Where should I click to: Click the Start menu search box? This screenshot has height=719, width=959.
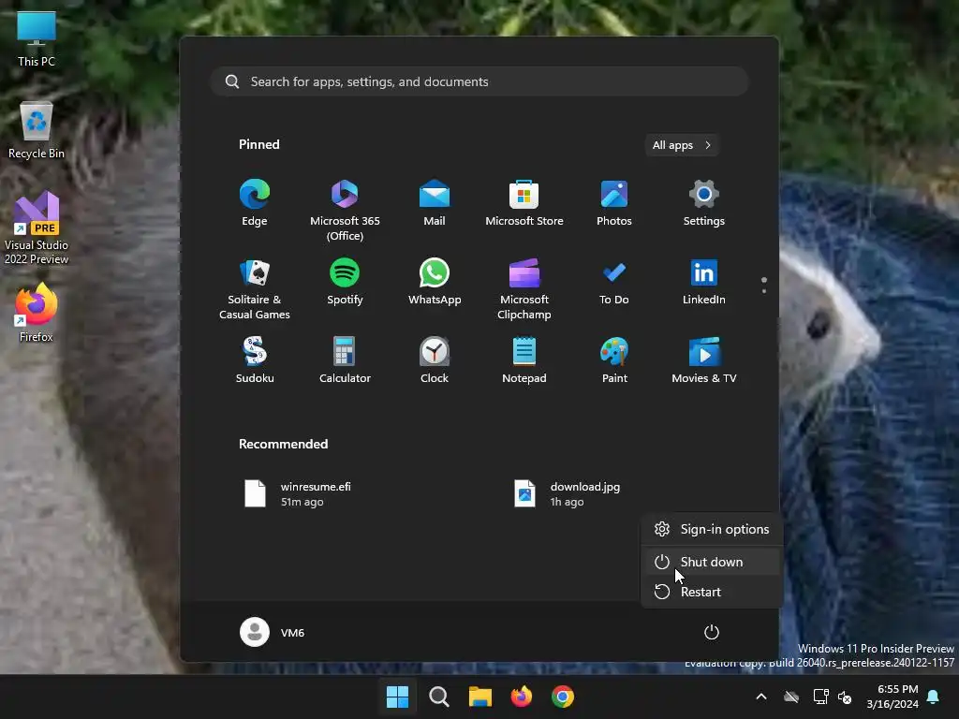coord(479,81)
